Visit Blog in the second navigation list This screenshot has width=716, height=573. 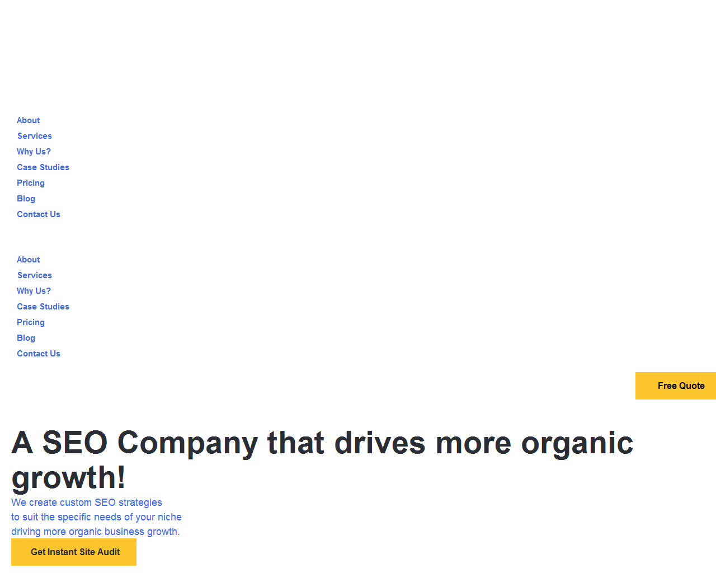(x=26, y=338)
